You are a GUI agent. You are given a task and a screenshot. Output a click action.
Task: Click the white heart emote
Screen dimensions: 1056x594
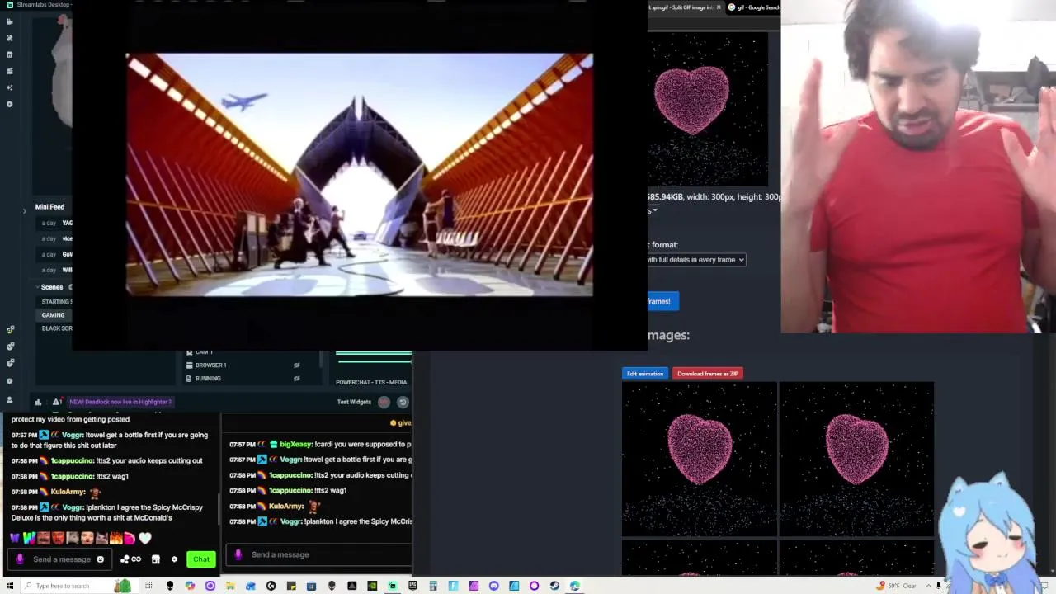point(145,539)
